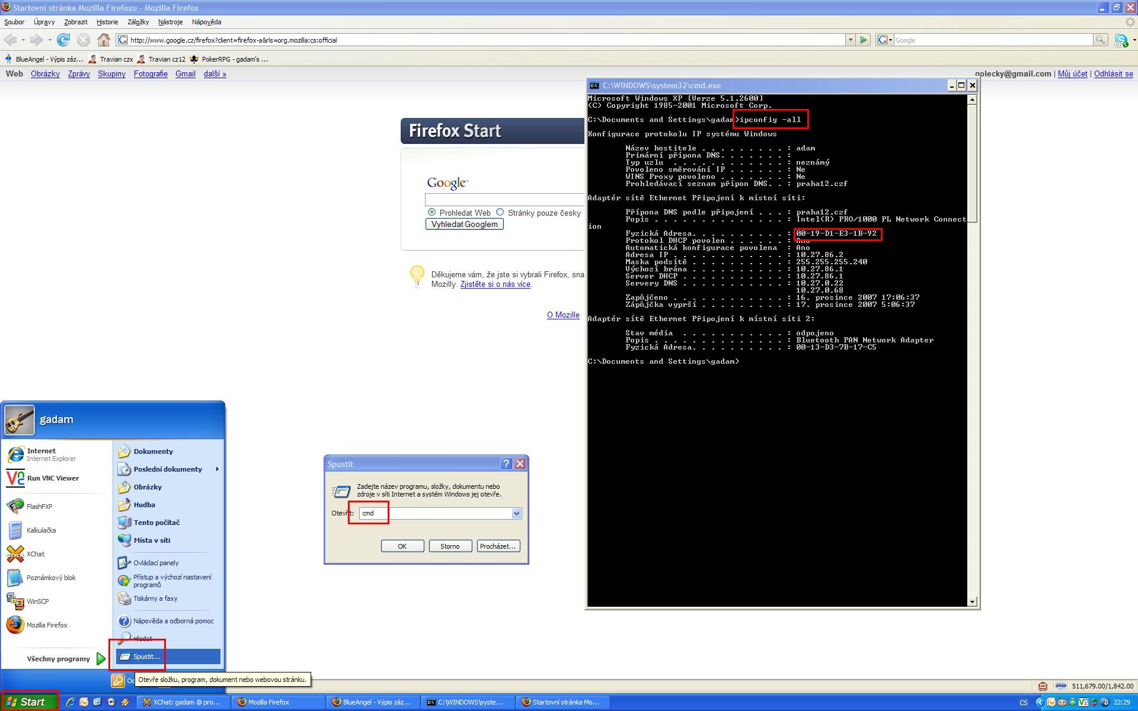The width and height of the screenshot is (1138, 711).
Task: Click the help question mark in Spustit dialog
Action: click(506, 464)
